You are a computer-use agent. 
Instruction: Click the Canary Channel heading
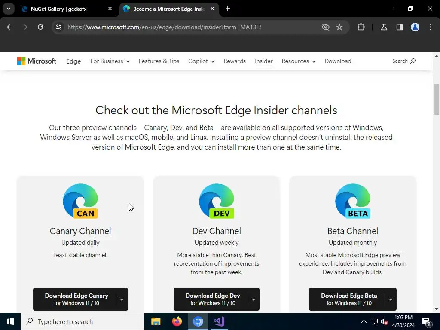click(80, 231)
